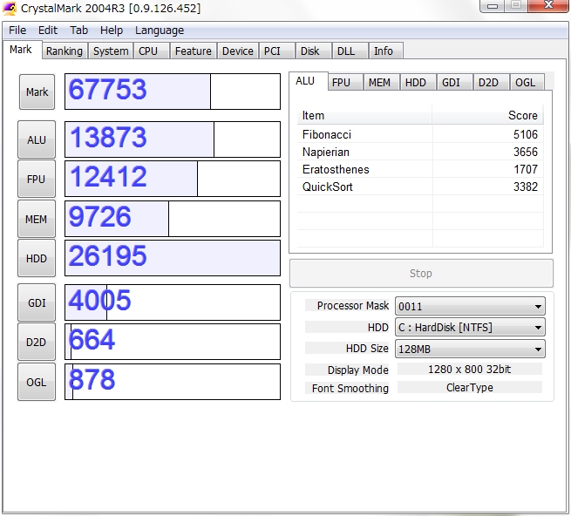This screenshot has height=516, width=571.
Task: Click the CrystalMark app icon in title bar
Action: pyautogui.click(x=9, y=8)
